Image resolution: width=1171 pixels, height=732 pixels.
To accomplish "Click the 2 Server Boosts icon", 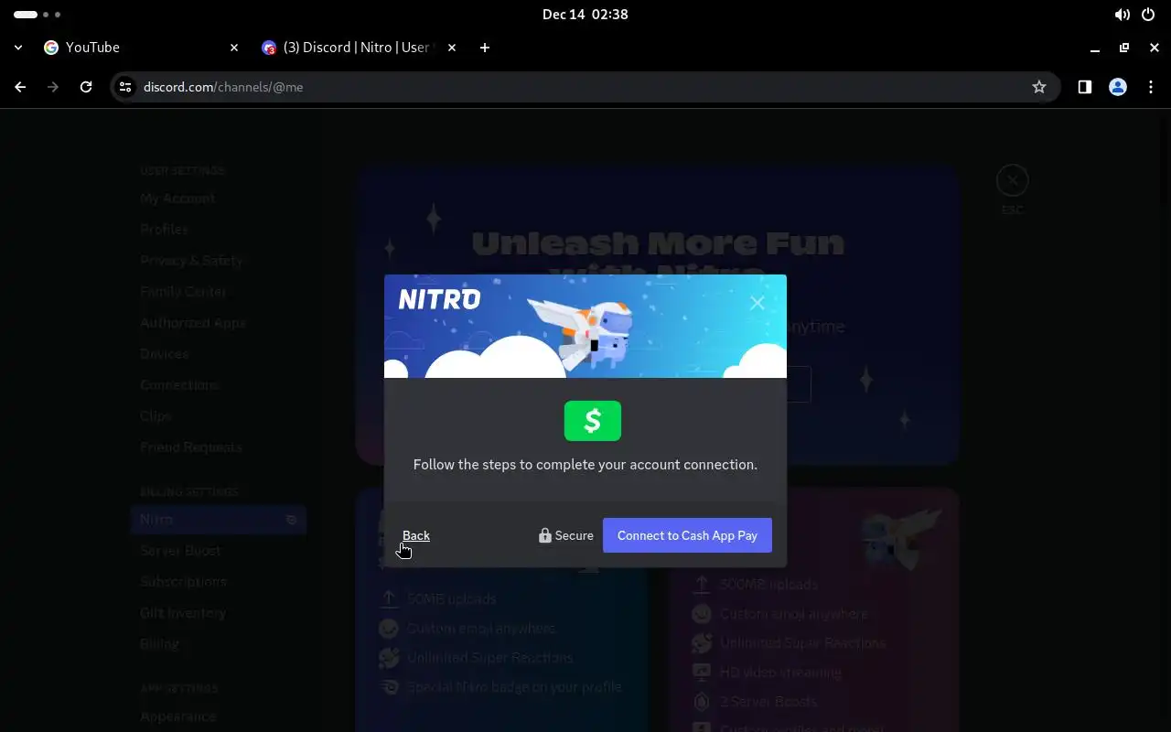I will (x=702, y=701).
